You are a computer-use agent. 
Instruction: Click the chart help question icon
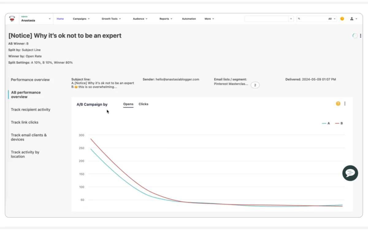pos(338,104)
